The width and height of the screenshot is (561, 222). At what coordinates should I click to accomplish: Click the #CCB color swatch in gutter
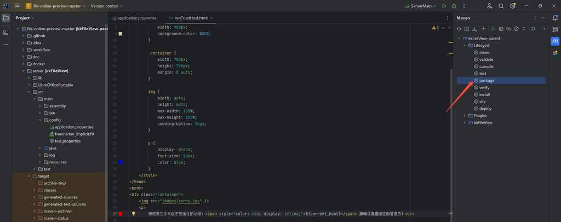120,33
